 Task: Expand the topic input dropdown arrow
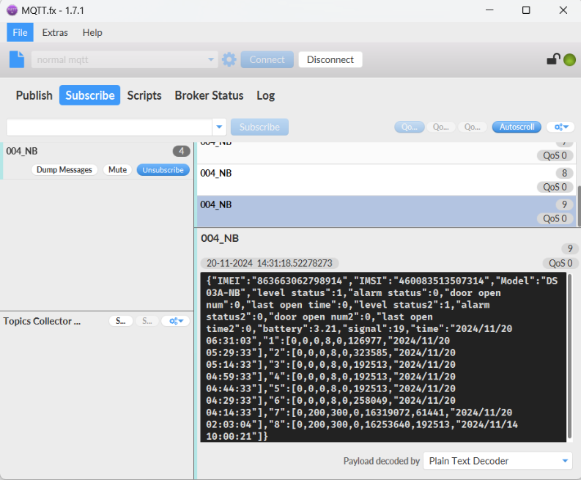(x=219, y=127)
